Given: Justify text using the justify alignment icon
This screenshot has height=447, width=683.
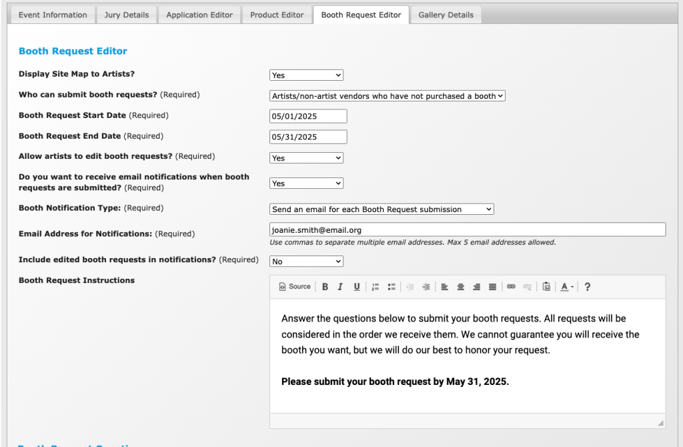Looking at the screenshot, I should [x=492, y=287].
